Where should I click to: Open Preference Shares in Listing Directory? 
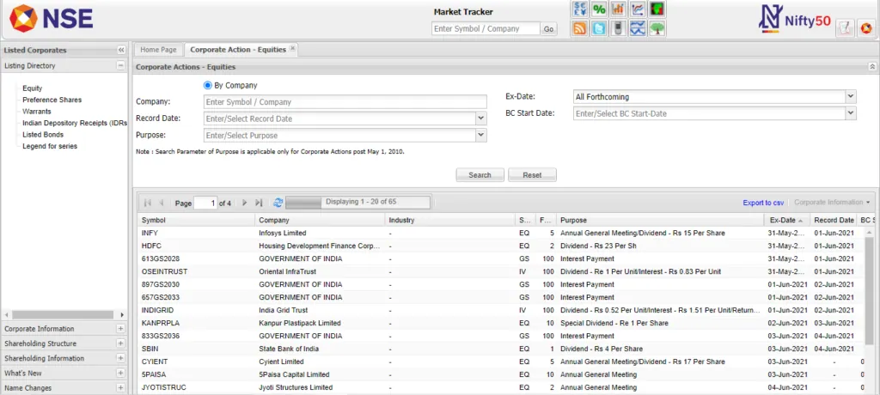[52, 100]
